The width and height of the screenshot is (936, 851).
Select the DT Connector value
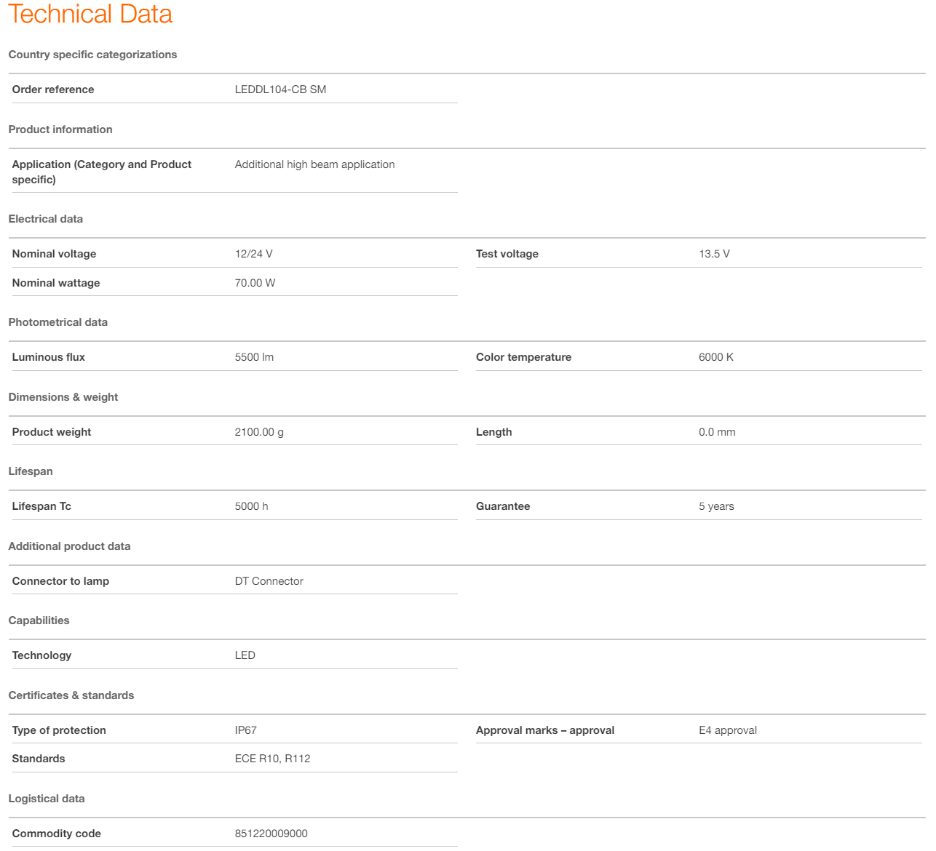pyautogui.click(x=269, y=581)
